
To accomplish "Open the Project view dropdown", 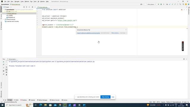I will 7,7.
